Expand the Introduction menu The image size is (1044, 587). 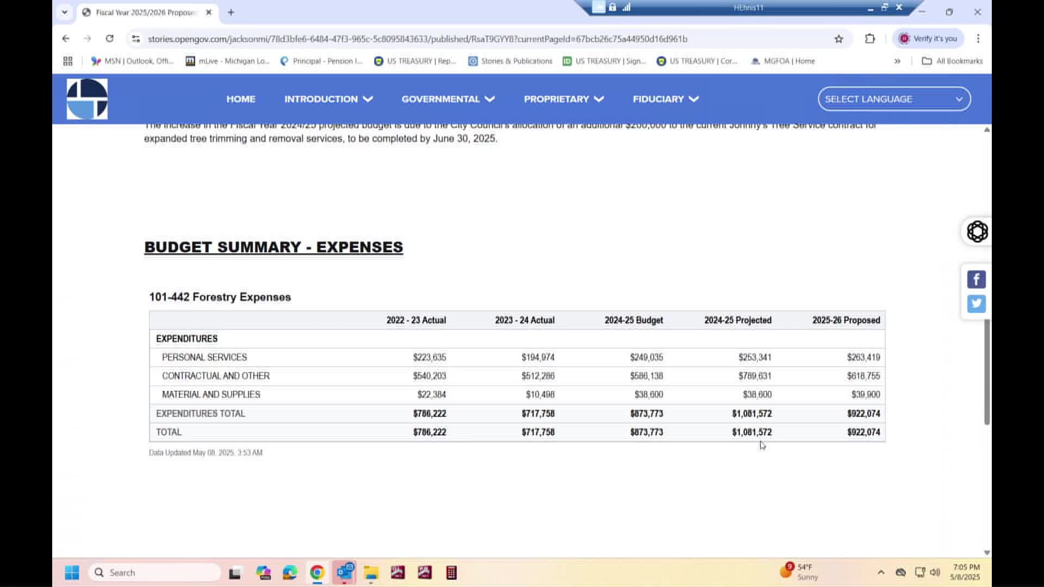(328, 99)
